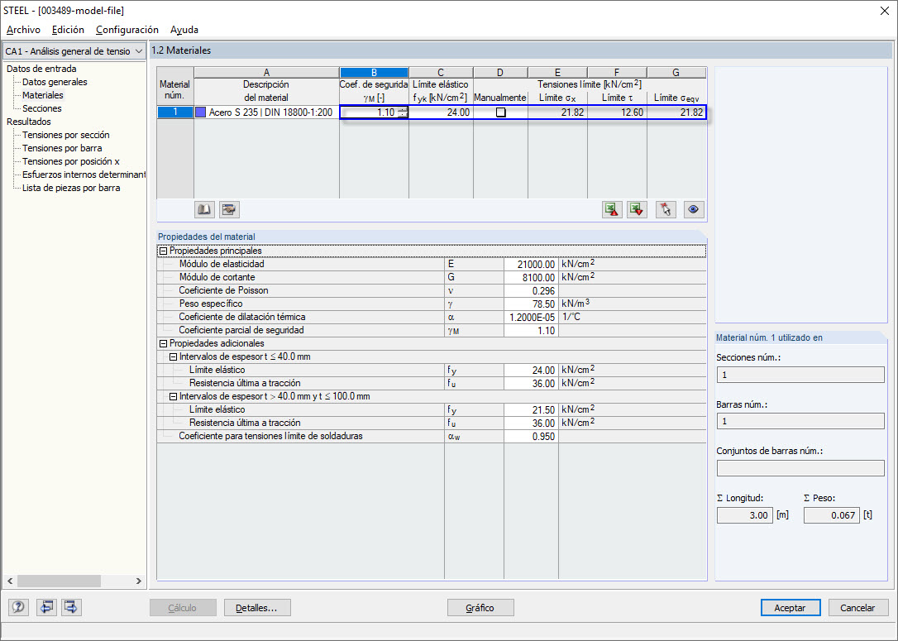Click the purple color swatch of Acero S 235
This screenshot has height=641, width=898.
pyautogui.click(x=200, y=112)
